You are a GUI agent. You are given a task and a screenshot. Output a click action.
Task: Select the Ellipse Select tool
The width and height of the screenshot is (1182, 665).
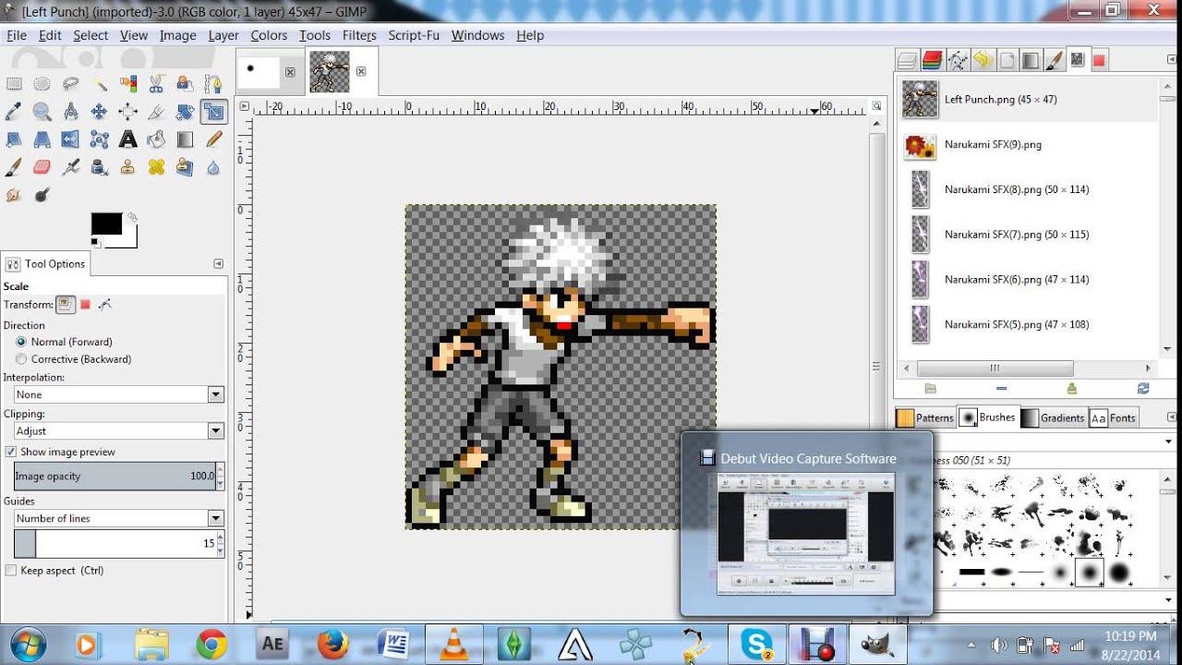pos(42,83)
